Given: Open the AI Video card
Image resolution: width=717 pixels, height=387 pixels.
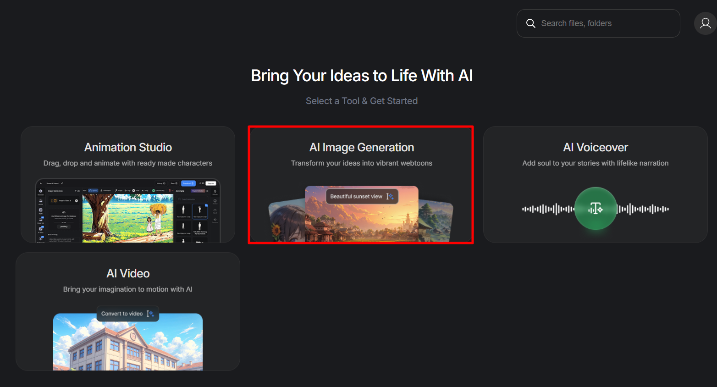Looking at the screenshot, I should (x=128, y=311).
